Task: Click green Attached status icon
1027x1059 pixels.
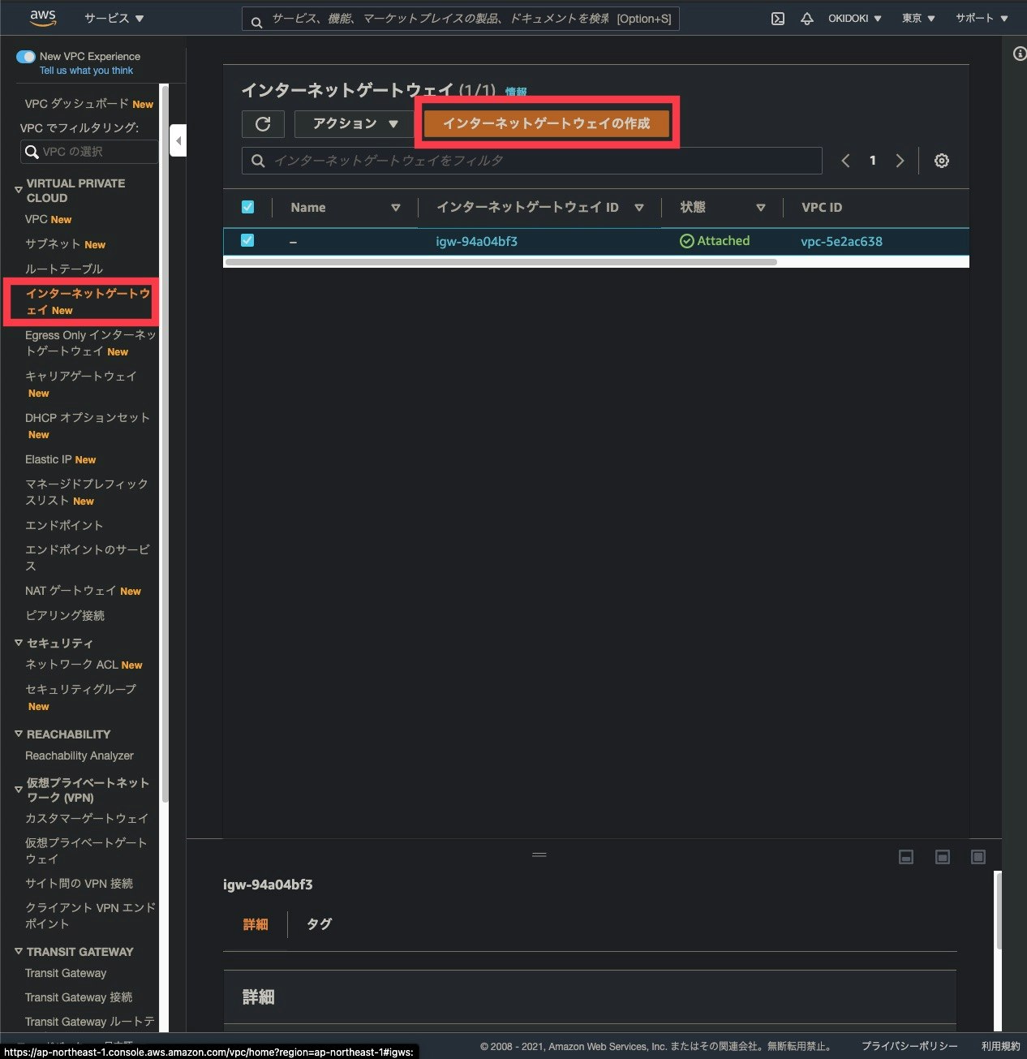Action: point(686,241)
